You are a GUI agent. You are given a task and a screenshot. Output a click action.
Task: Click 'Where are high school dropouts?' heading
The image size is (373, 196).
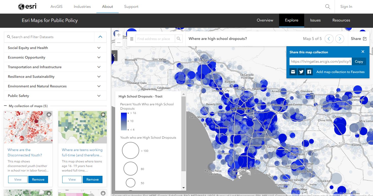(x=218, y=39)
